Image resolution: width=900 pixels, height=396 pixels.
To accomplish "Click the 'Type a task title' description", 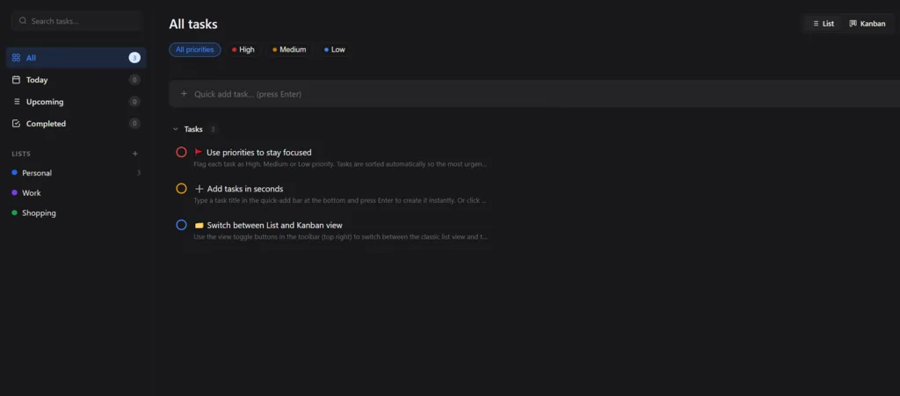I will (340, 200).
